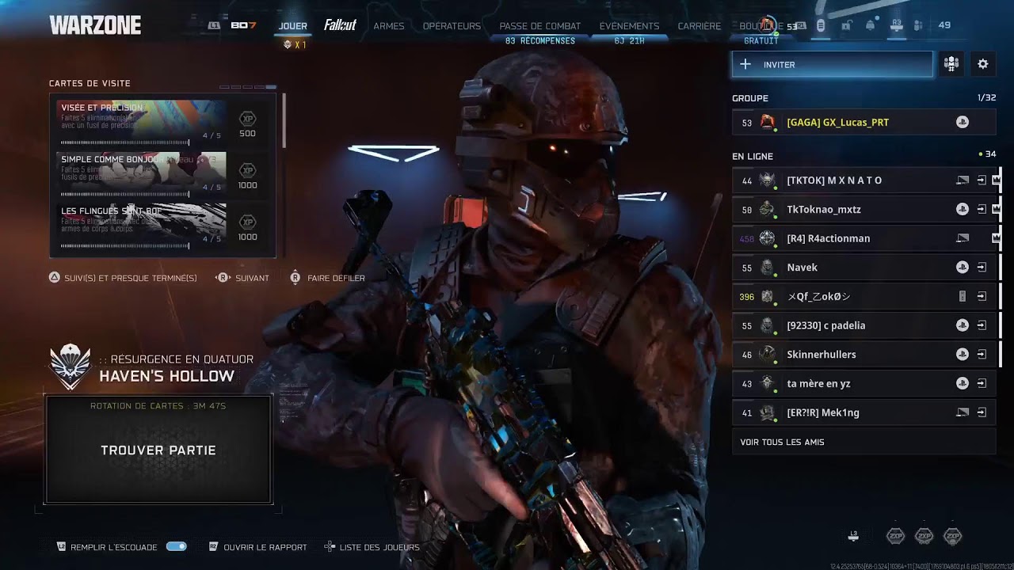Click VISÉE ET PRÉCISION progress bar

125,142
